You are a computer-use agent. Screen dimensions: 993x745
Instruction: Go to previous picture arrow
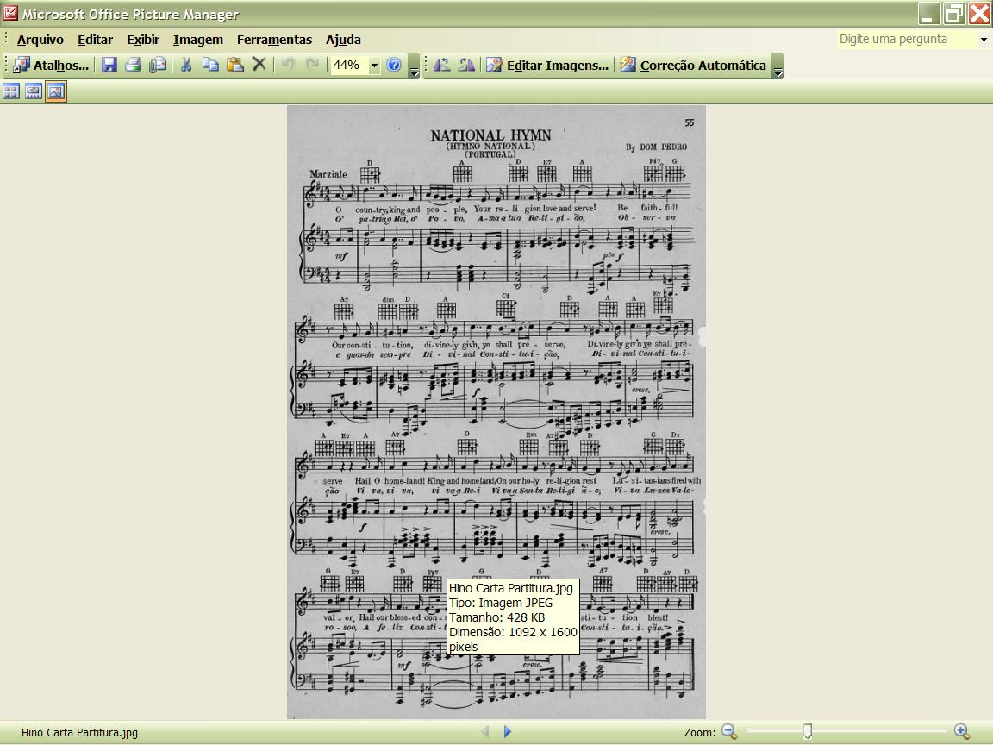[x=486, y=732]
